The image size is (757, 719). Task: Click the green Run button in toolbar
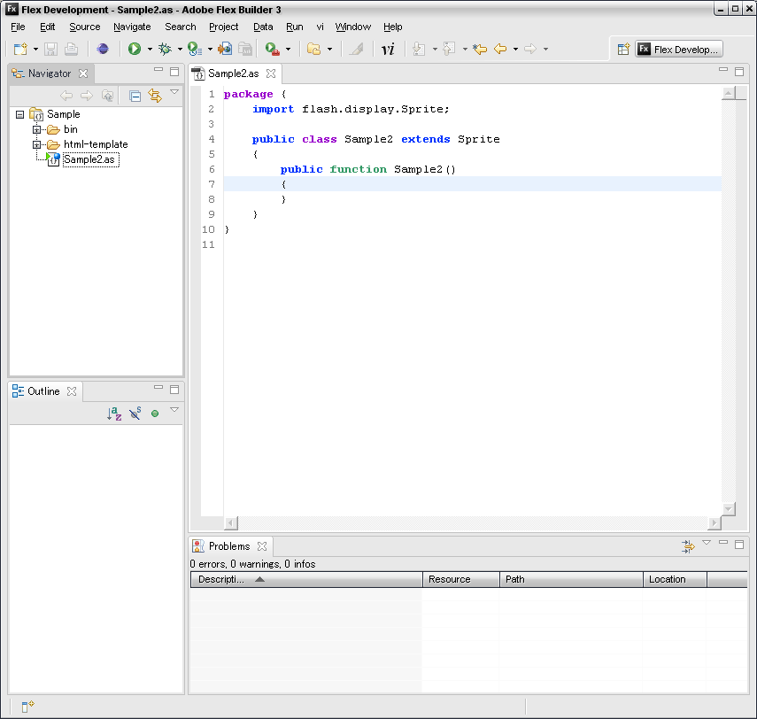pyautogui.click(x=135, y=50)
